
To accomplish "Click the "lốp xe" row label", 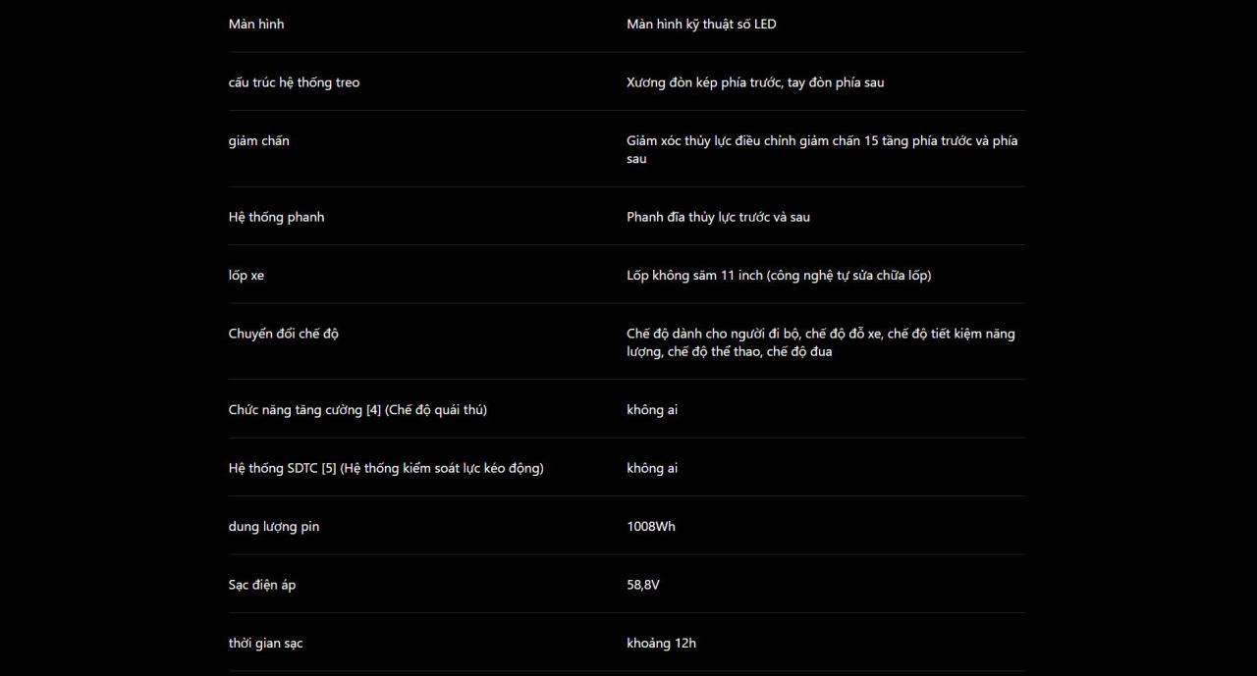I will [x=246, y=275].
